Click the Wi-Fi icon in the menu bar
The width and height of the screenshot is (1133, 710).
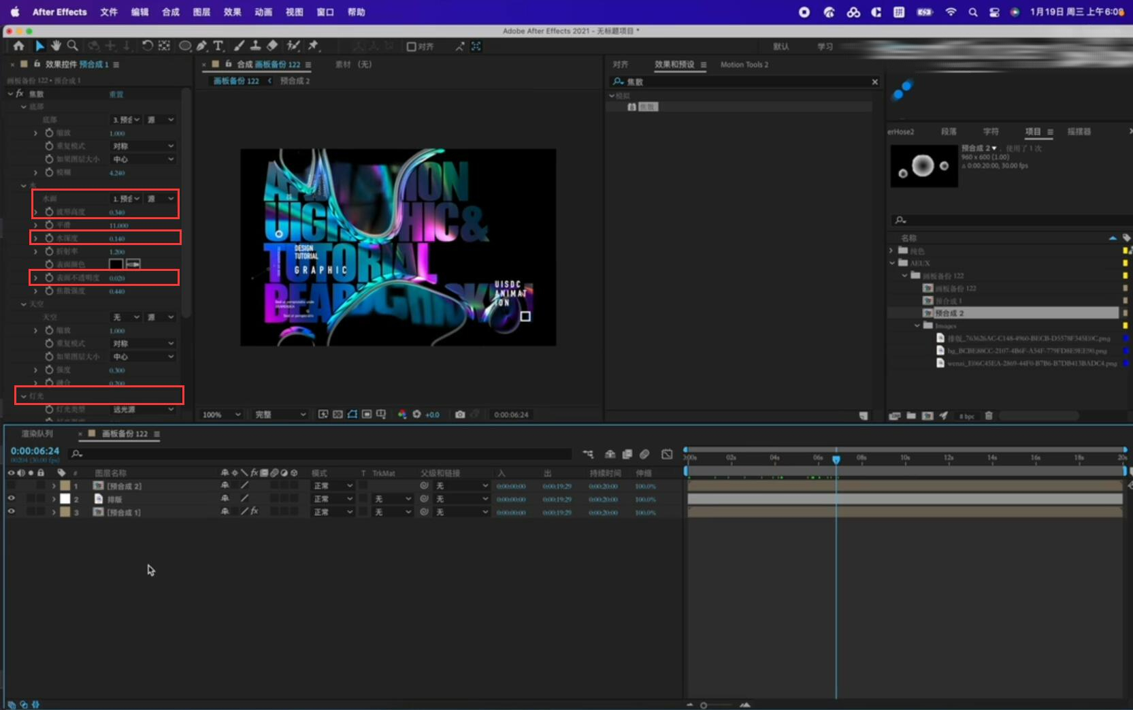951,12
